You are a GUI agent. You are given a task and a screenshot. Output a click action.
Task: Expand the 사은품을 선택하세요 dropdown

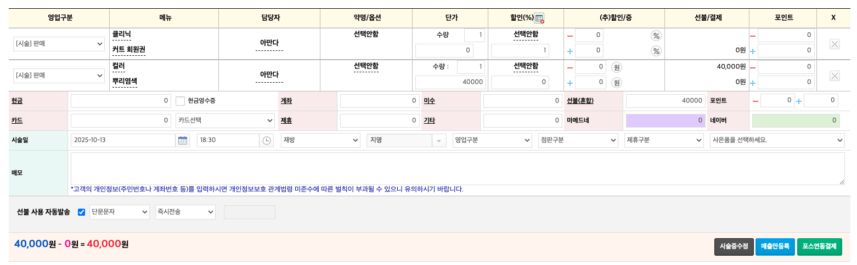coord(776,140)
